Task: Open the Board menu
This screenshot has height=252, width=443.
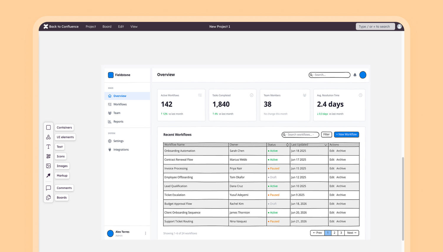Action: click(107, 27)
